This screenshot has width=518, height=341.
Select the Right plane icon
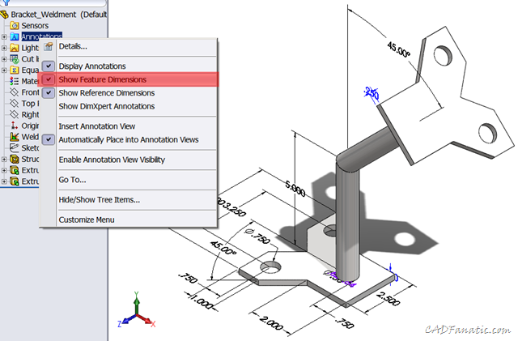pyautogui.click(x=15, y=114)
